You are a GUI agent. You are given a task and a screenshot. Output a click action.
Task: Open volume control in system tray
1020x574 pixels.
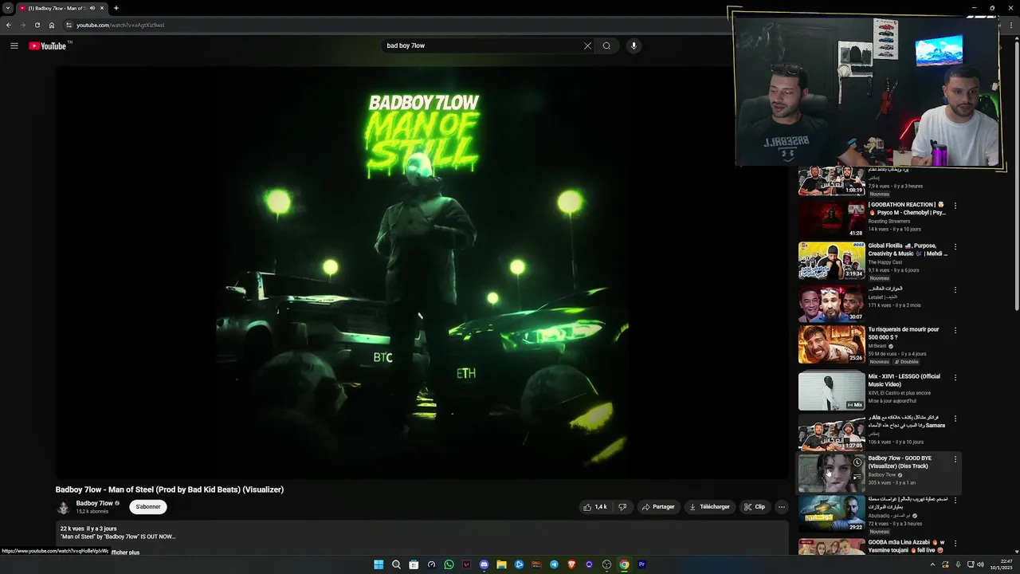click(982, 564)
